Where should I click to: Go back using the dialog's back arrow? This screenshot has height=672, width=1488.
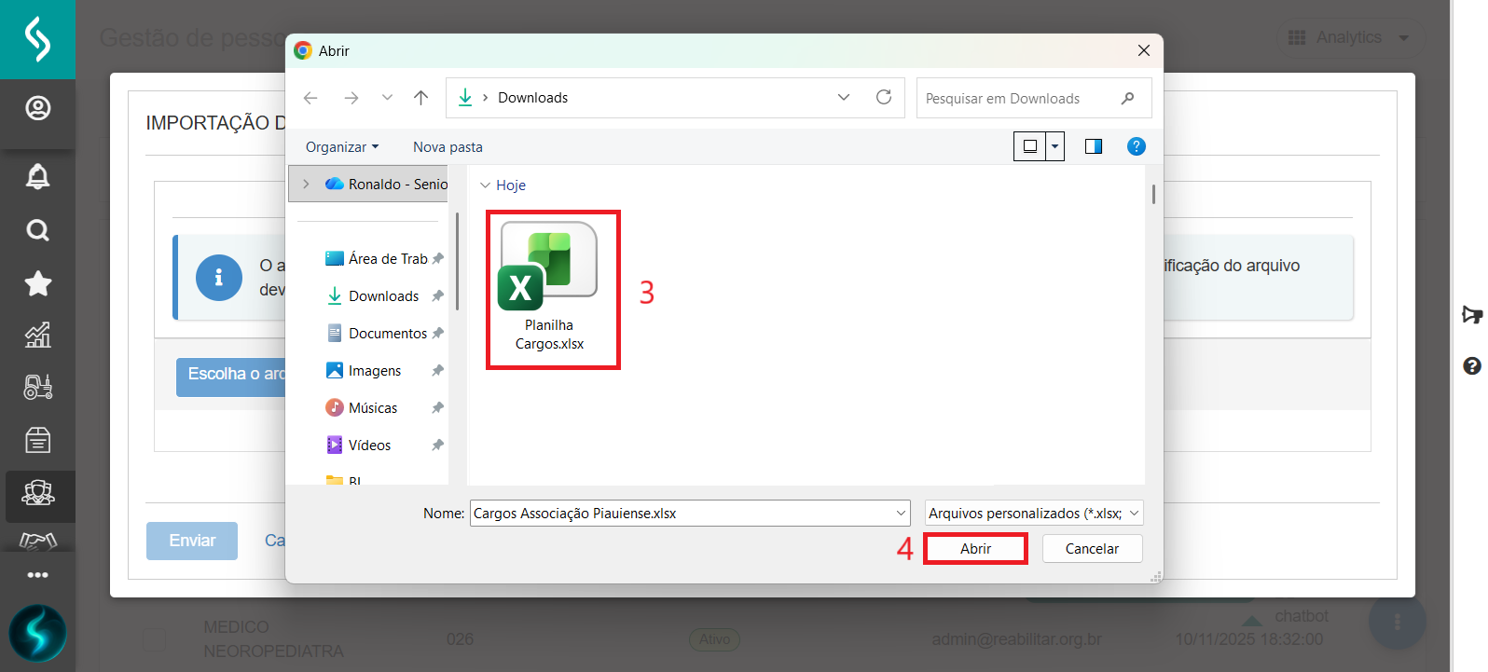[x=310, y=98]
